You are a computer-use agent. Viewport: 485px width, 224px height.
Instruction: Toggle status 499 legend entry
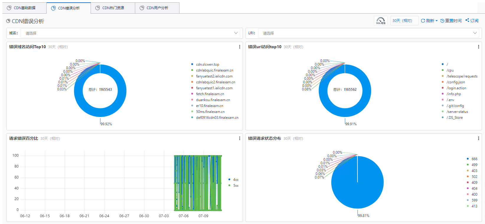tap(472, 165)
